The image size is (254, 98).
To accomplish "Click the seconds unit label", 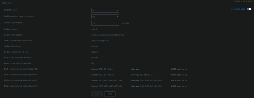I will pyautogui.click(x=125, y=23).
